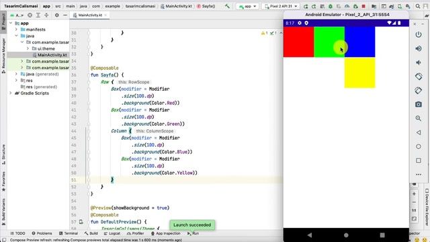Click the emulator Home circle button

tap(419, 147)
